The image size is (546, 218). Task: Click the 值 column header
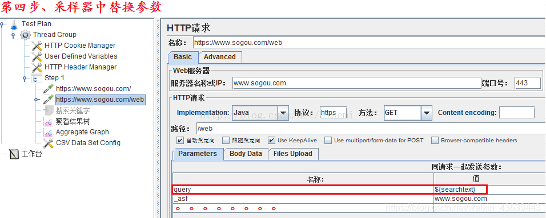click(489, 179)
